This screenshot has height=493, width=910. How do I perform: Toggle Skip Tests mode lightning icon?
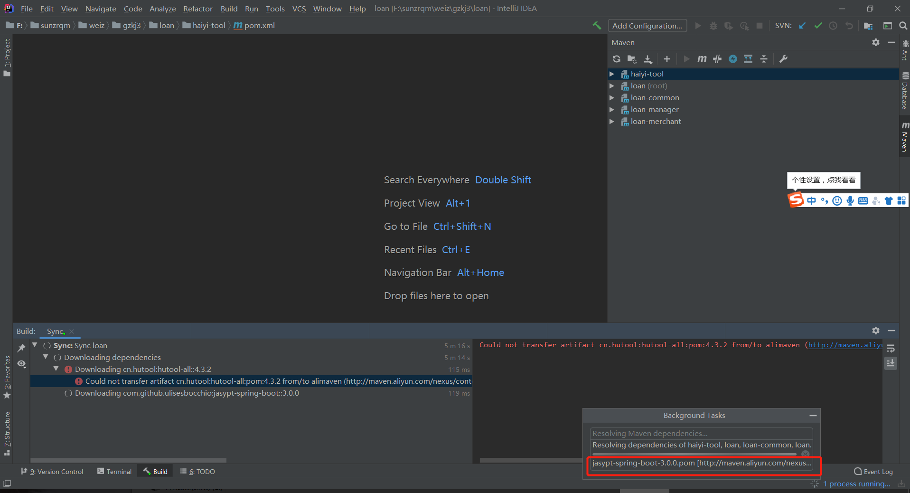pos(733,59)
